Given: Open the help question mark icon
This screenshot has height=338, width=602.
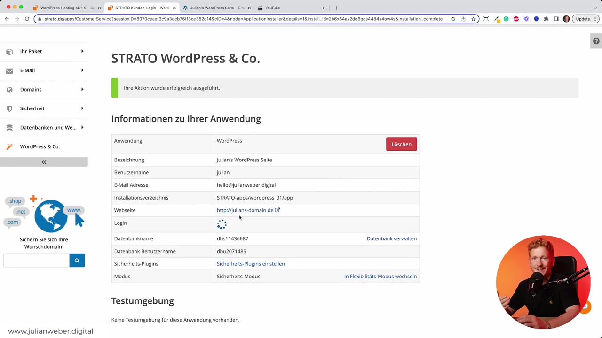Looking at the screenshot, I should (x=596, y=41).
